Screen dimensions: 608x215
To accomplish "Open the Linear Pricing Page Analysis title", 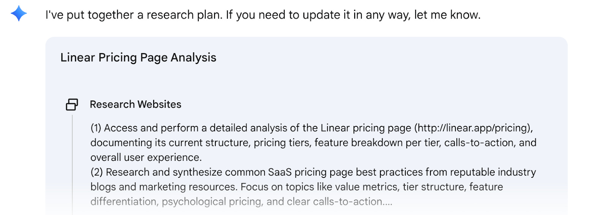I will (138, 58).
